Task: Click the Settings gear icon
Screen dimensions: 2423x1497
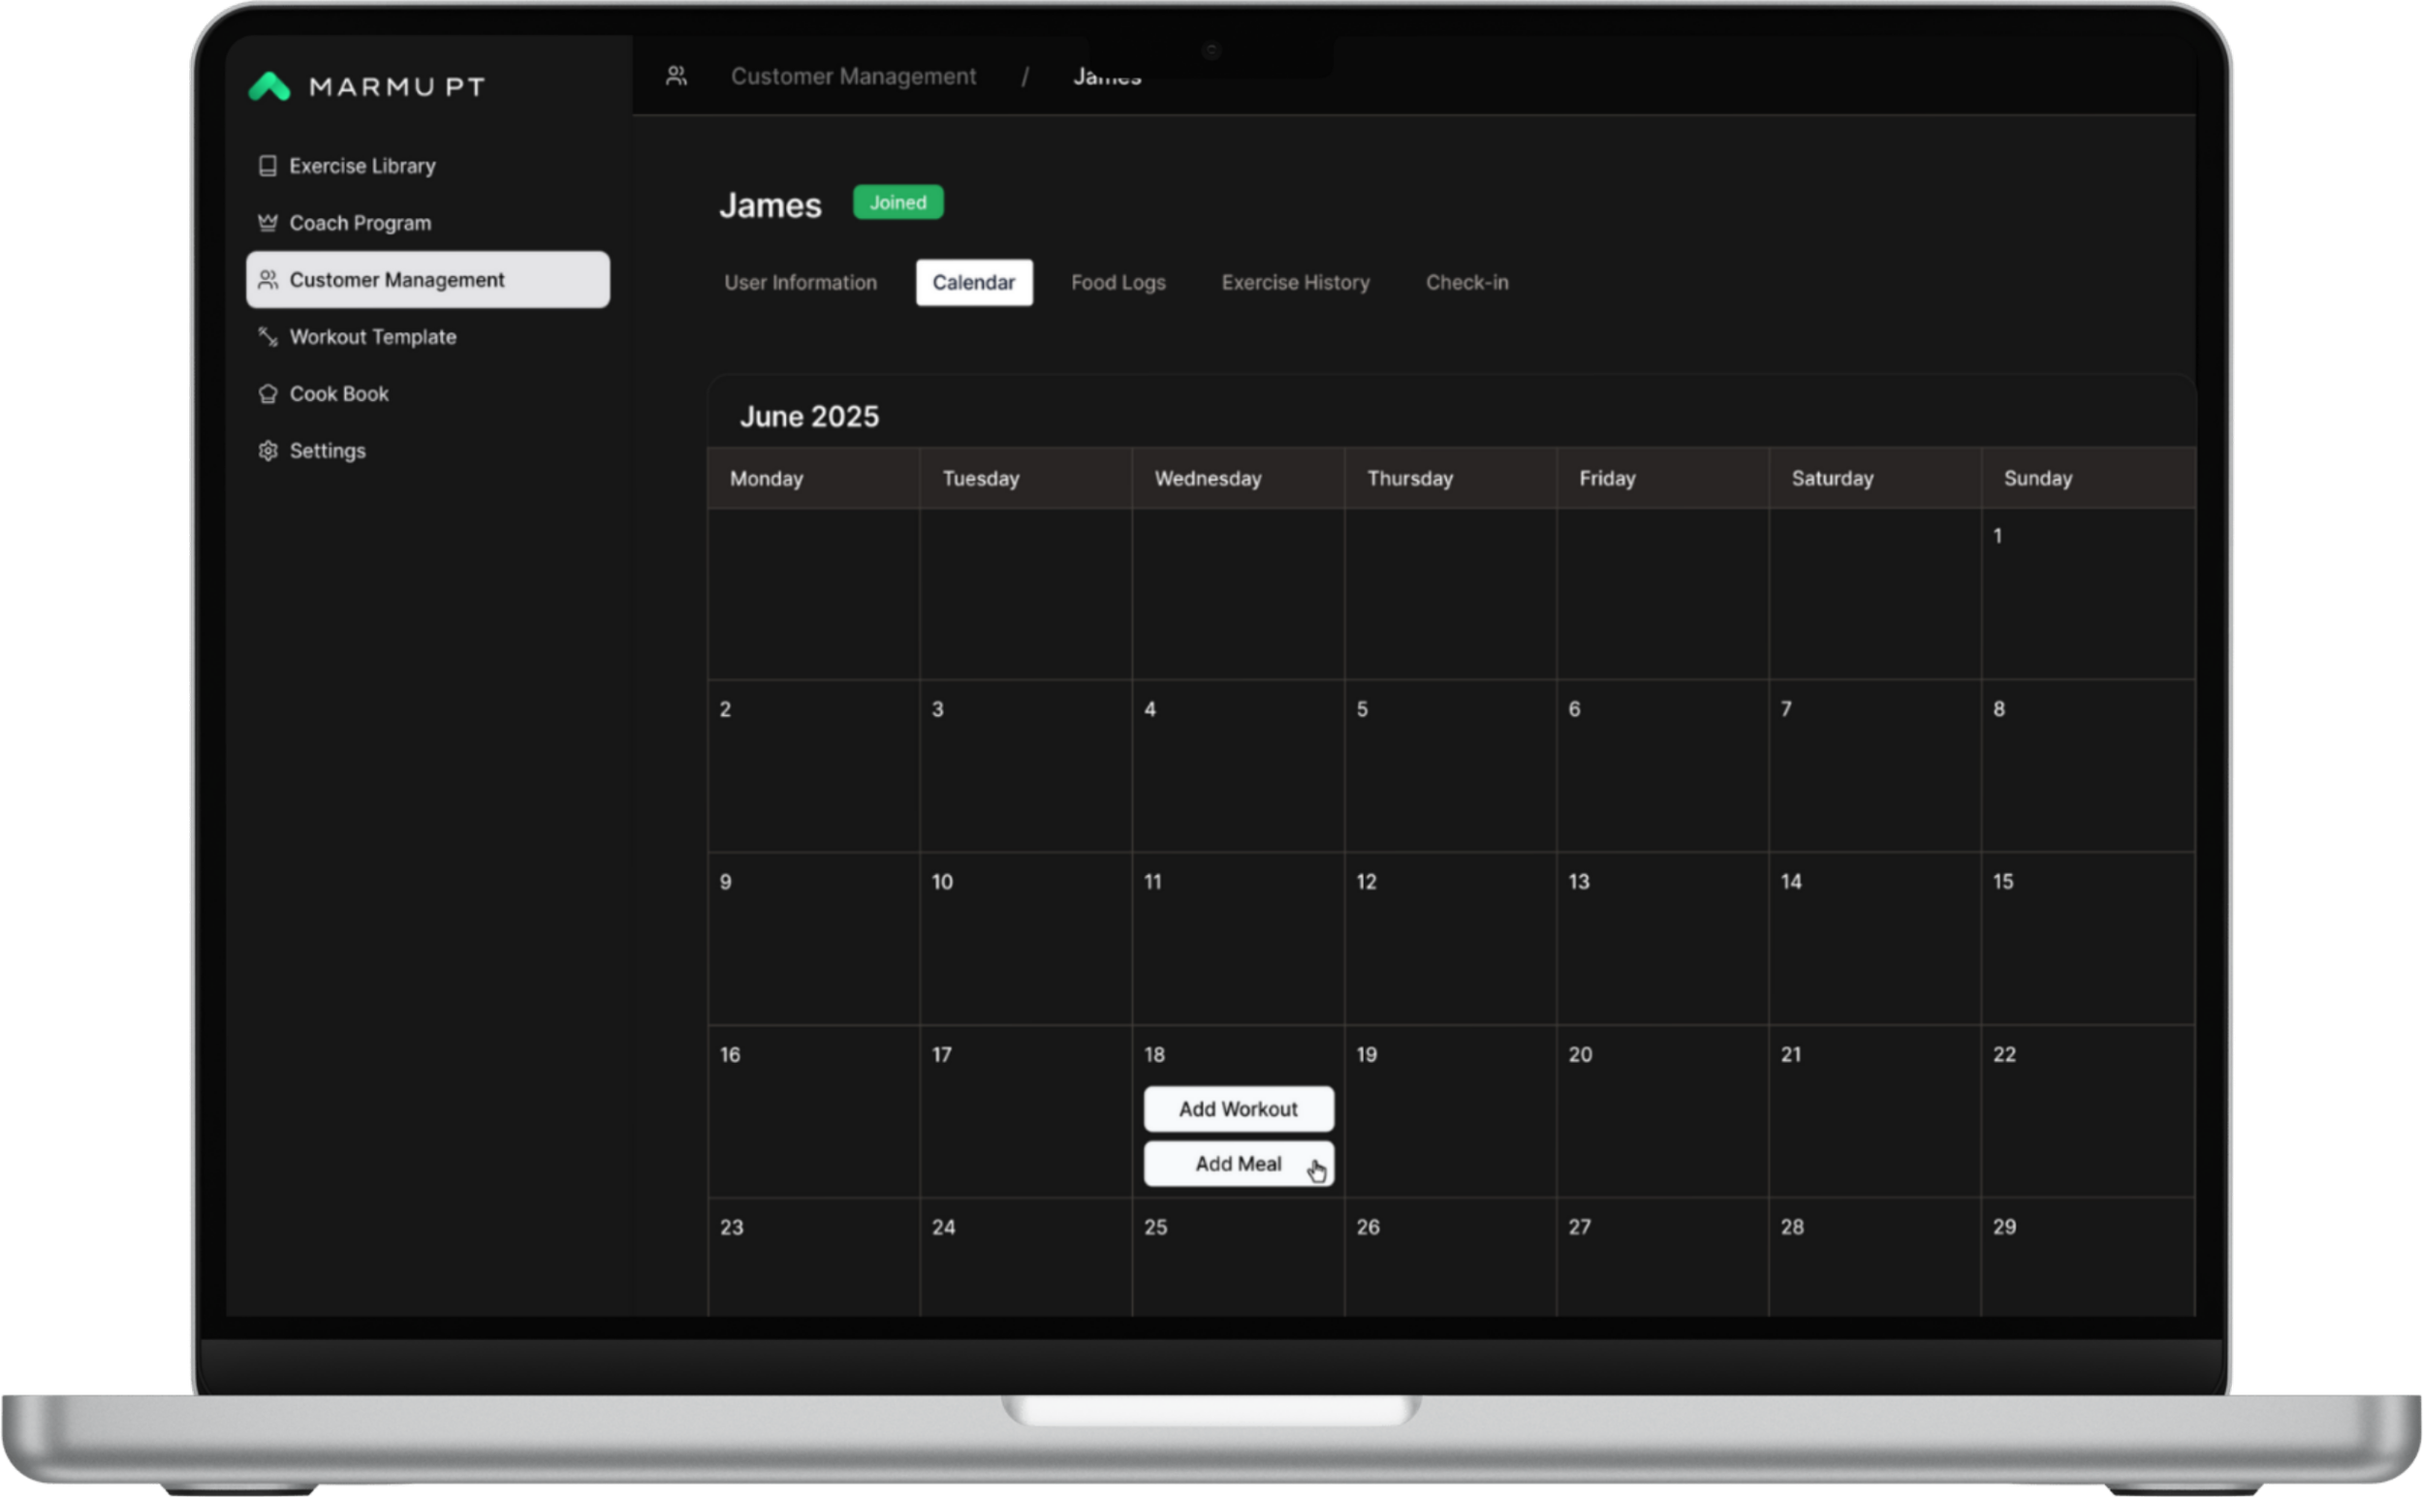Action: coord(267,452)
